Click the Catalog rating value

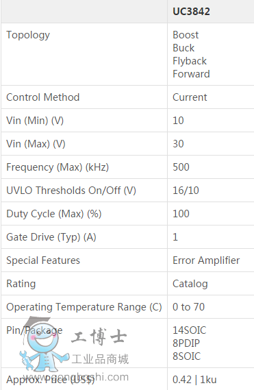(x=190, y=284)
